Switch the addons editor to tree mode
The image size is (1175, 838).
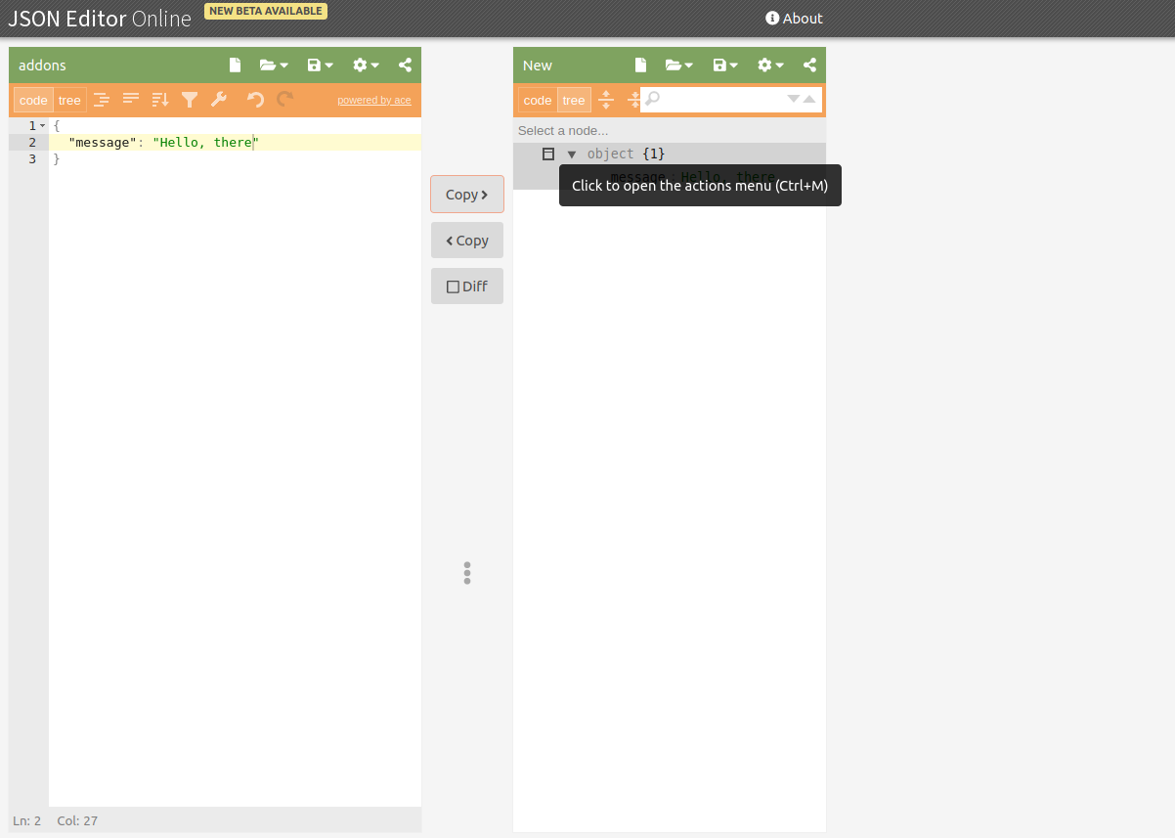[69, 99]
